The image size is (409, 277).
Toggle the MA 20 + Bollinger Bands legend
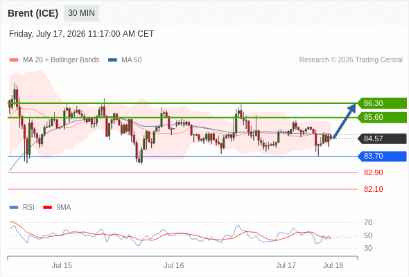(x=54, y=60)
